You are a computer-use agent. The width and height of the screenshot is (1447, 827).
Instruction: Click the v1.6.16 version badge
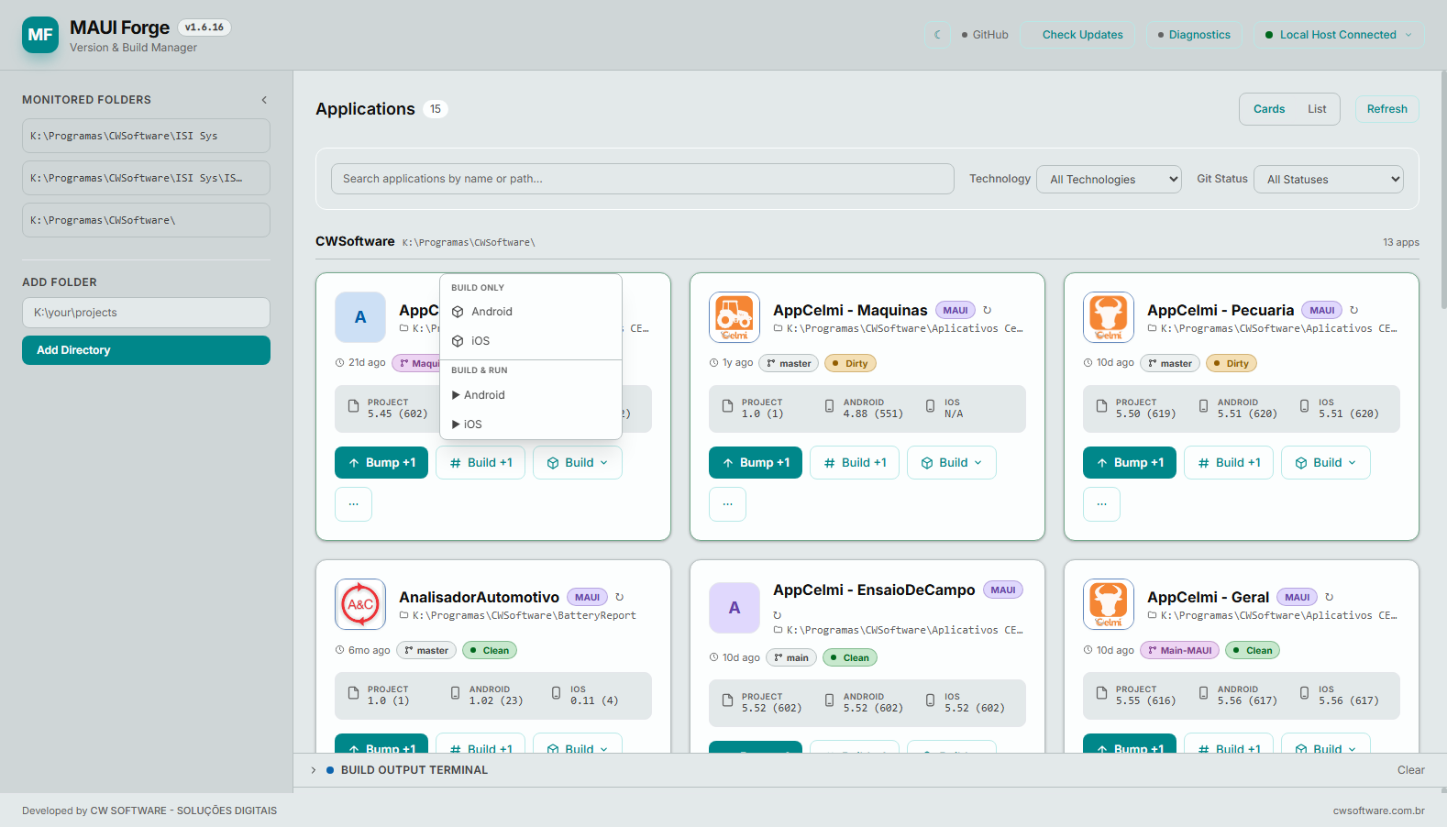click(204, 28)
